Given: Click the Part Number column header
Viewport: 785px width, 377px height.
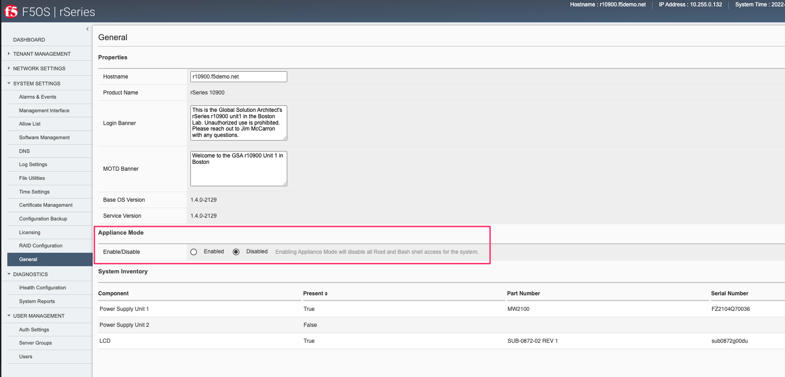Looking at the screenshot, I should 523,293.
